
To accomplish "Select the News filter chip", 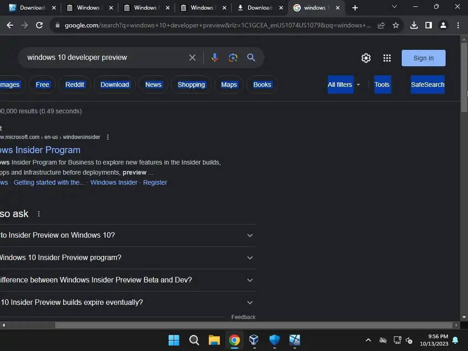I will (x=153, y=85).
